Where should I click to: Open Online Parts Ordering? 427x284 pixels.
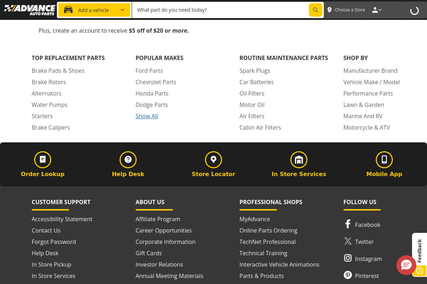point(268,230)
